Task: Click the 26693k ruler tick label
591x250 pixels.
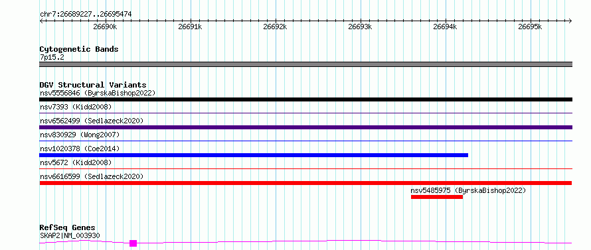Action: click(x=361, y=27)
